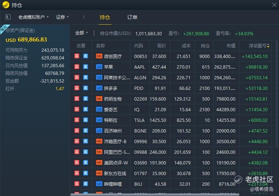
Task: Select the 苹果 stock name
Action: coord(109,67)
